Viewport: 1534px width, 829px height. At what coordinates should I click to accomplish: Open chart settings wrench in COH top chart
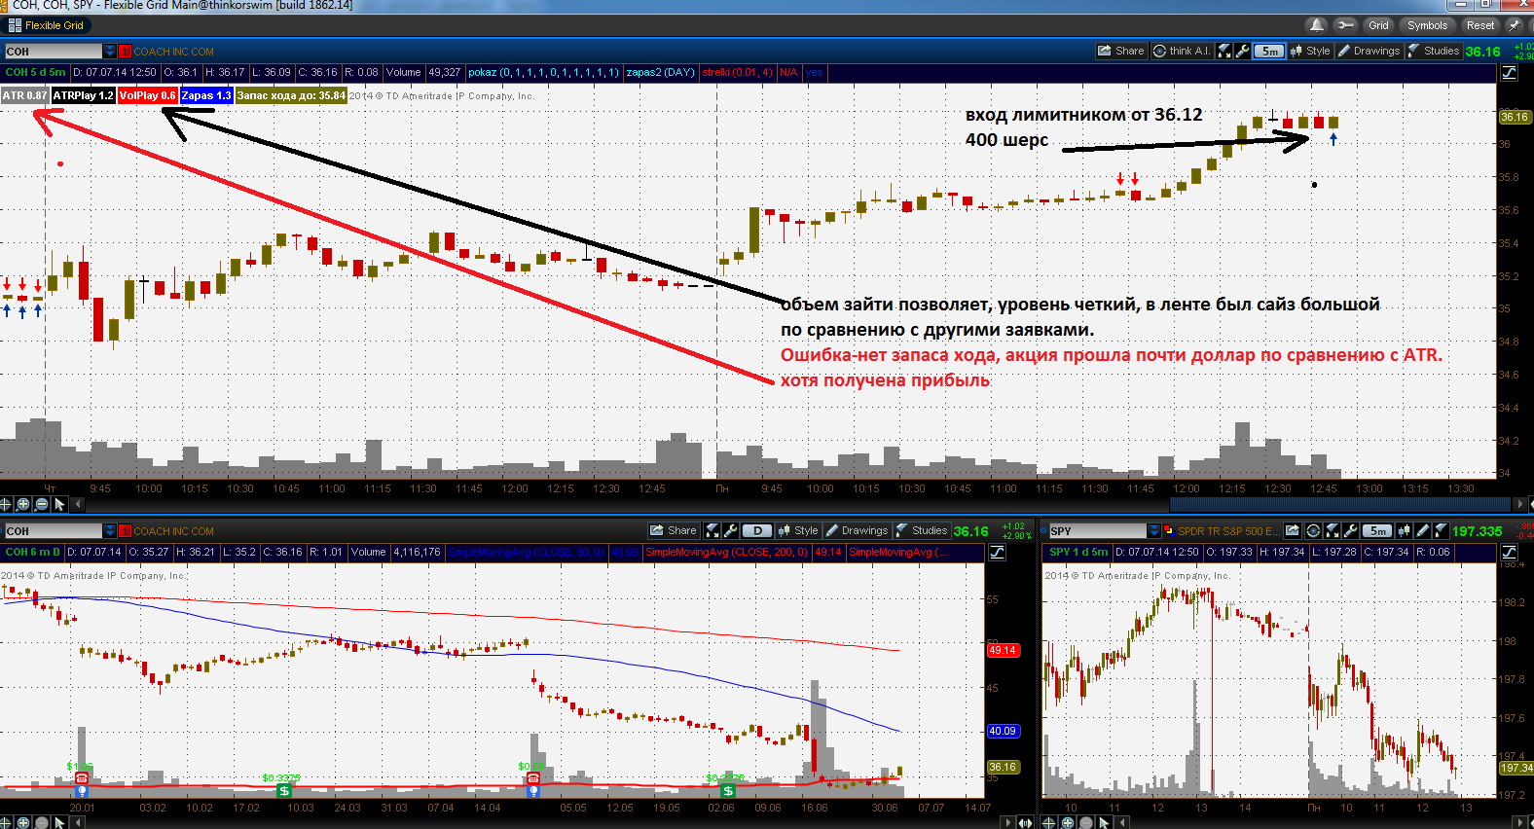click(1243, 51)
